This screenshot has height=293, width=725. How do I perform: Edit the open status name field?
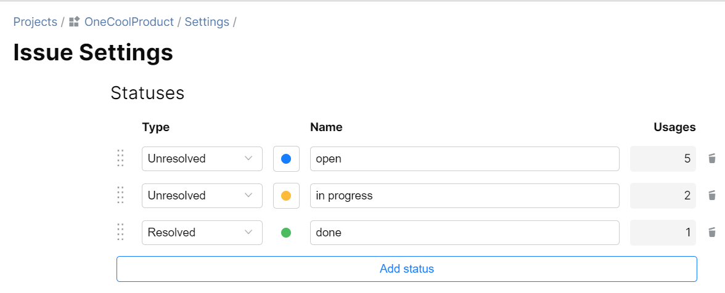pyautogui.click(x=464, y=159)
